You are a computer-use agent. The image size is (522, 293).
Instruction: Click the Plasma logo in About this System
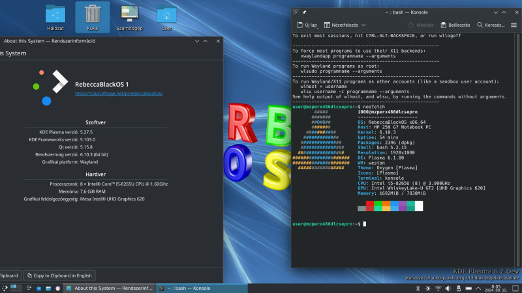point(51,88)
